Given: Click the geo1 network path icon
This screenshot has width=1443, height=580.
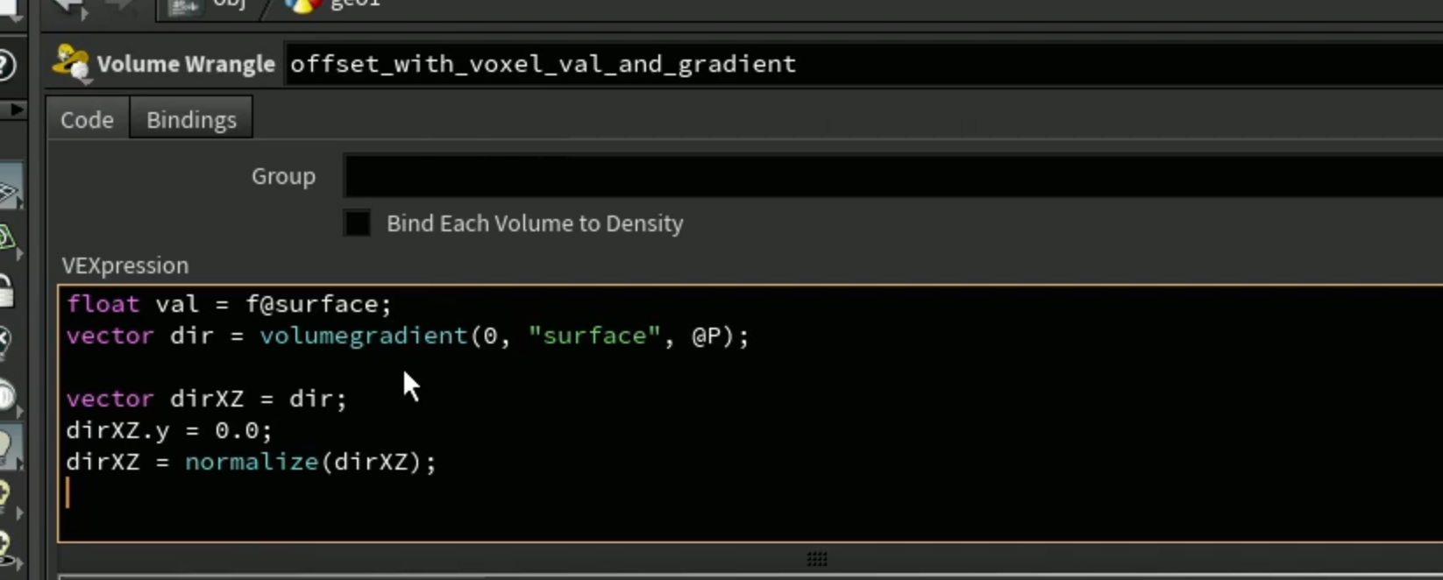Looking at the screenshot, I should 302,5.
